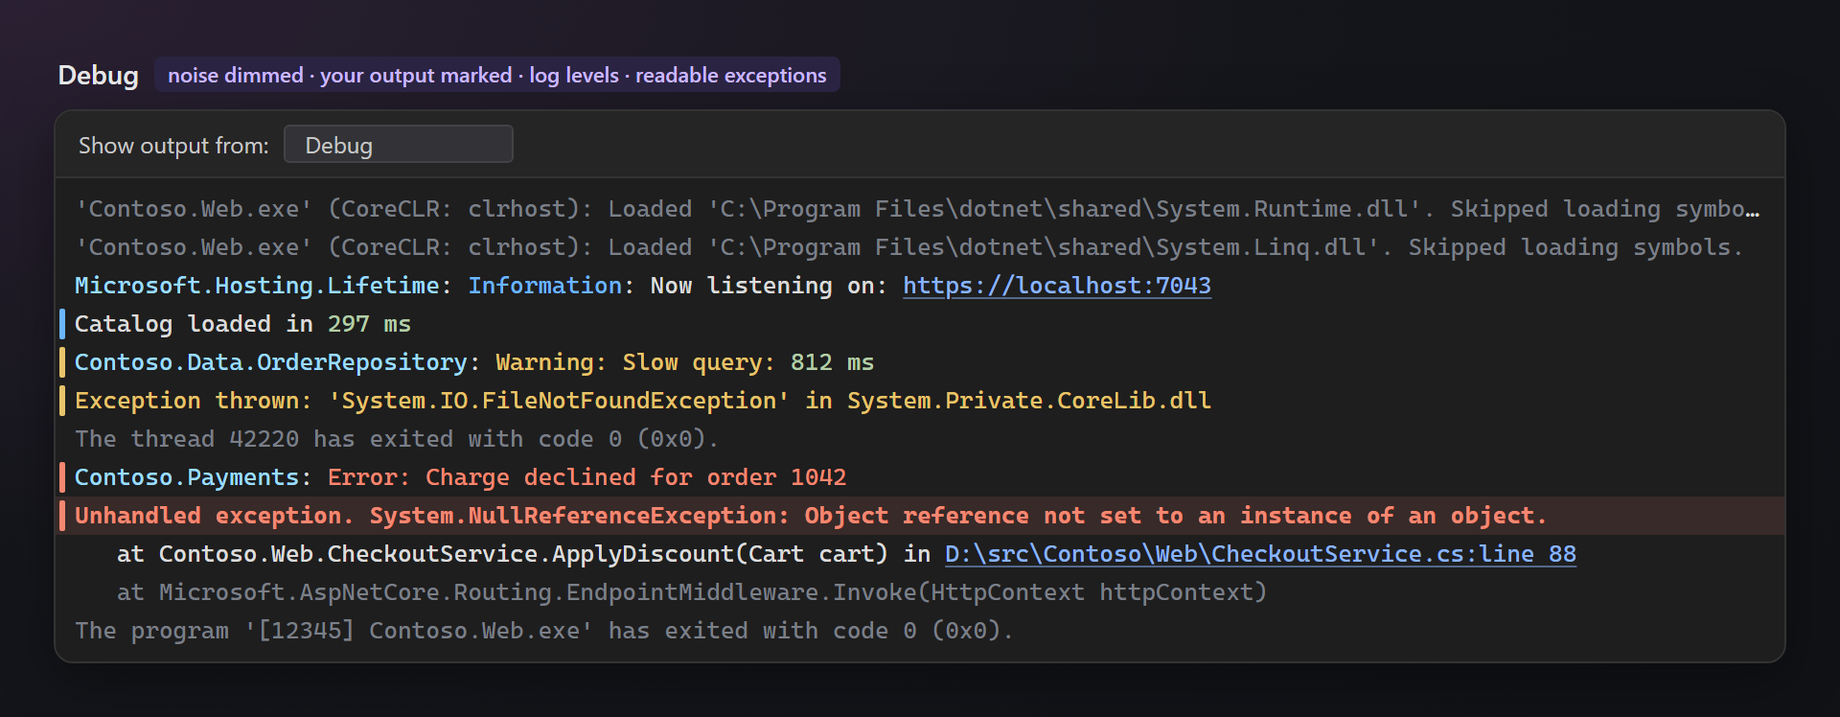Open the https://localhost:7043 link
Viewport: 1840px width, 717px height.
(1057, 286)
